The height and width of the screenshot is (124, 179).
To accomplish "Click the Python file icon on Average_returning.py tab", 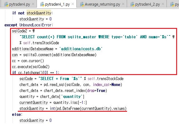I will click(x=82, y=4).
